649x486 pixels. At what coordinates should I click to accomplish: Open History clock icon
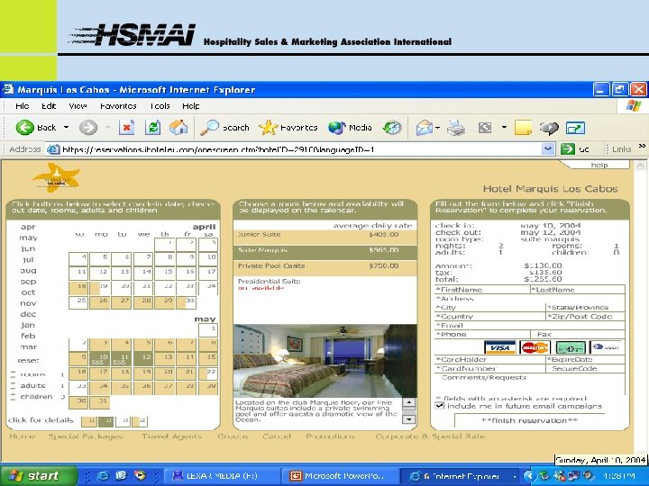point(391,128)
